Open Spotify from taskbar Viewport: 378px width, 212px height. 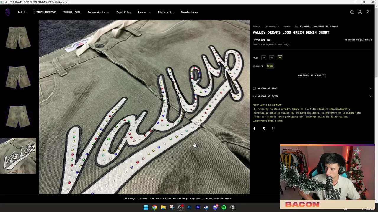coord(224,207)
